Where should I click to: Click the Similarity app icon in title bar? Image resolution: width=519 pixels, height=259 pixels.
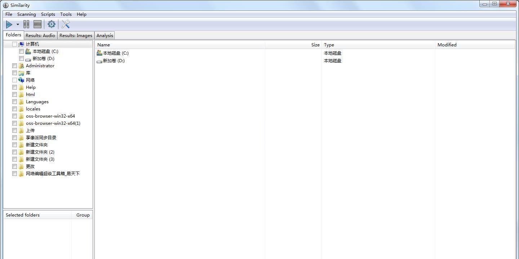coord(6,5)
